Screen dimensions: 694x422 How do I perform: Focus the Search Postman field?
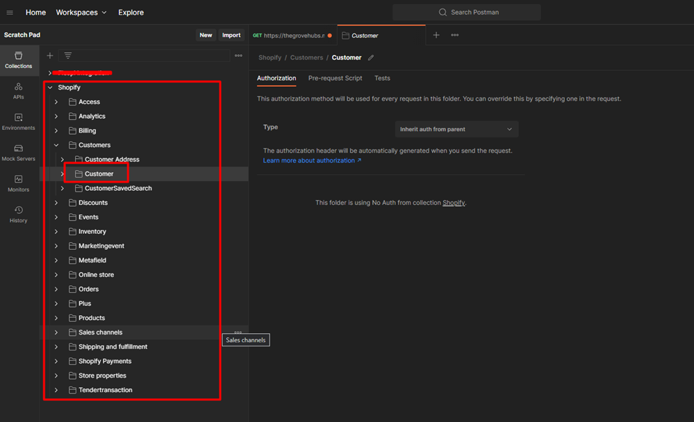coord(467,12)
